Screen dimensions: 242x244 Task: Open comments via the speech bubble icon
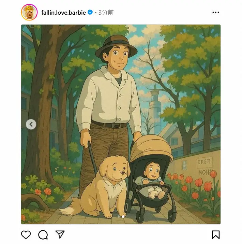43,235
